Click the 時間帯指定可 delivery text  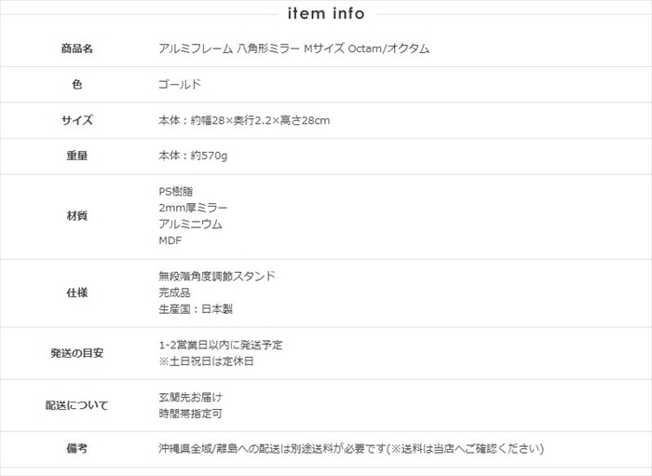[191, 413]
